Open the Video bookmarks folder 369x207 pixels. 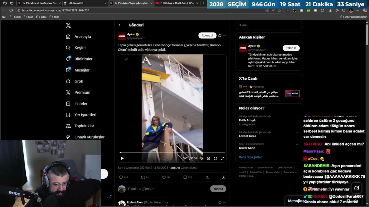point(42,17)
